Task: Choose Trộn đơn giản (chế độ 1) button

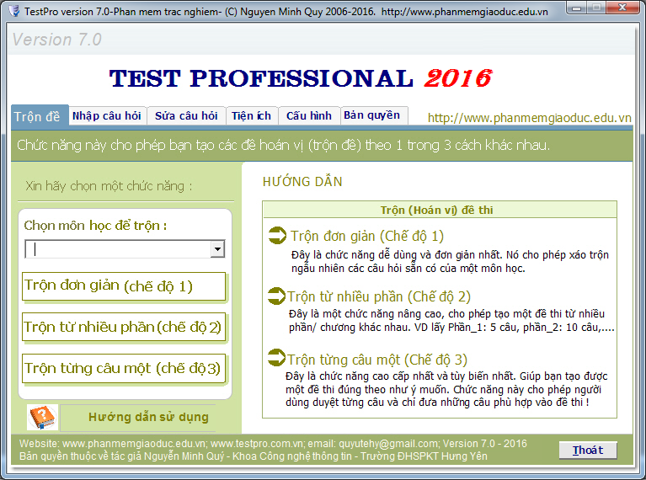Action: click(124, 286)
